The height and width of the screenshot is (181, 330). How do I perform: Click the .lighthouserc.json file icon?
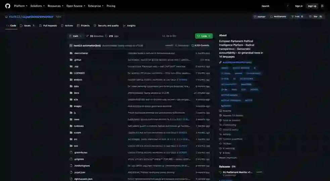click(x=71, y=179)
